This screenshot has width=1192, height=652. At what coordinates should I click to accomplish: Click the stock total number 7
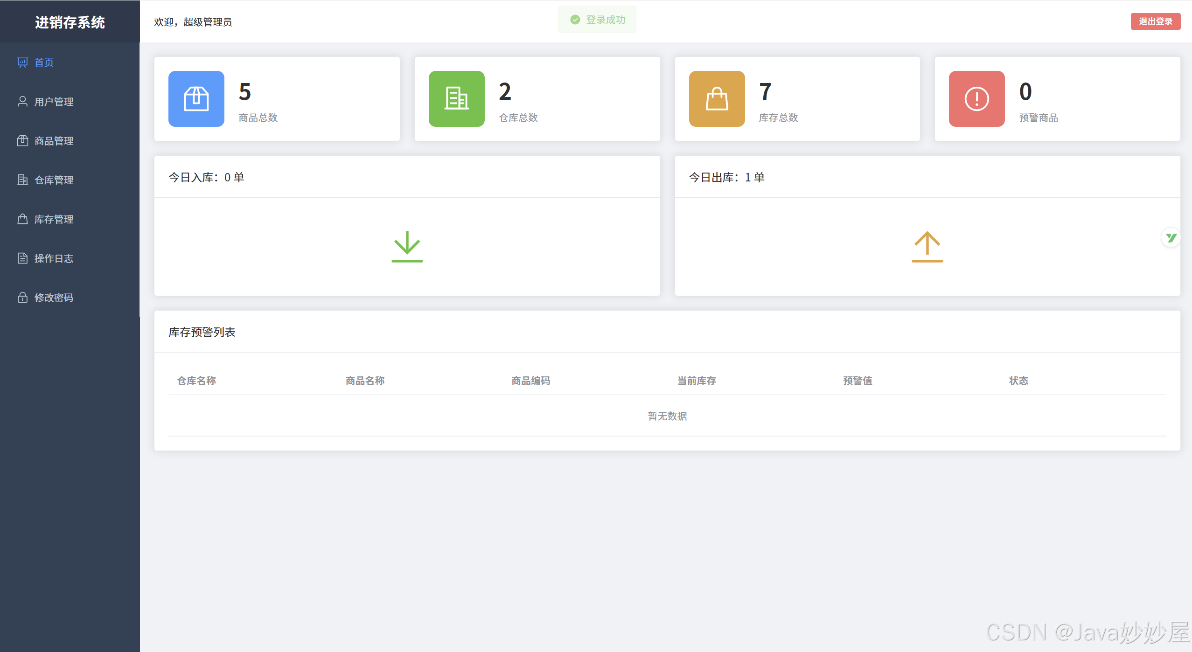[765, 92]
